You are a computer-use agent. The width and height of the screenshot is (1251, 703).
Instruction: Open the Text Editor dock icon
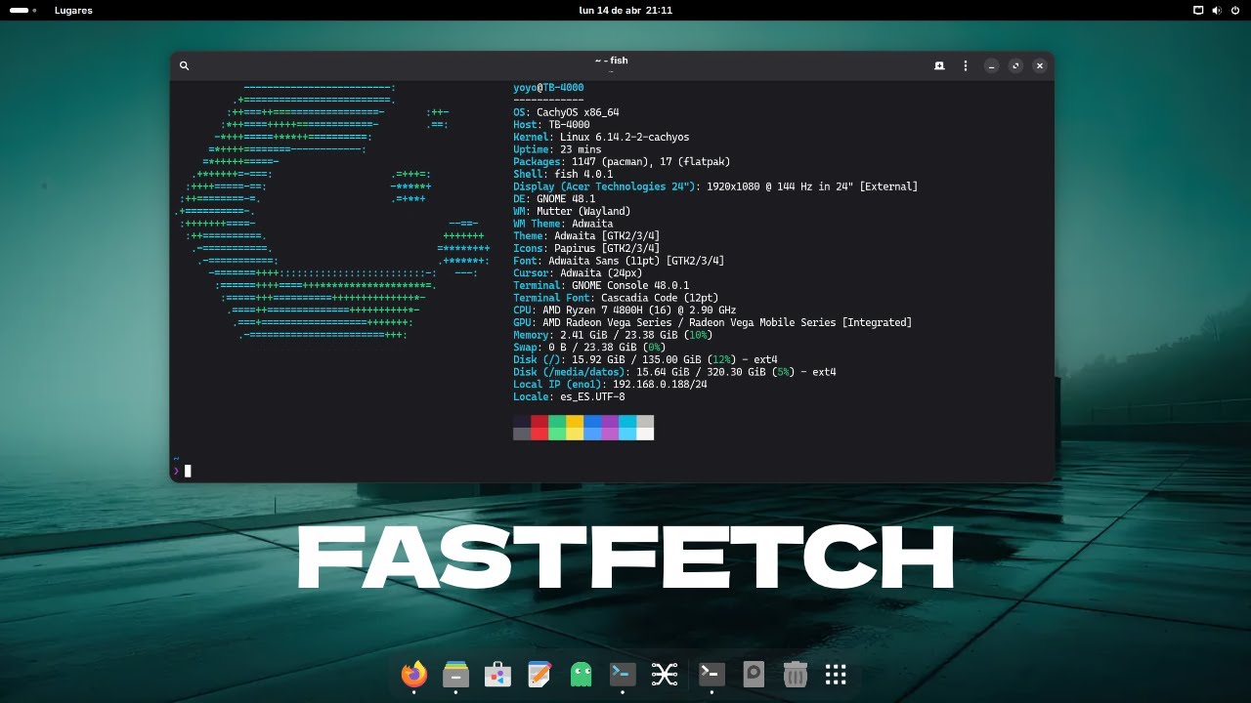pos(539,674)
